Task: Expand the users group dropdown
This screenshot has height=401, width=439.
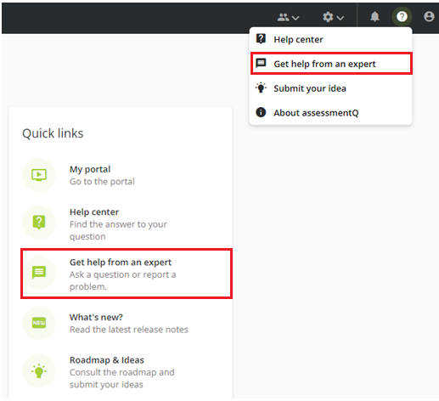Action: pyautogui.click(x=288, y=18)
